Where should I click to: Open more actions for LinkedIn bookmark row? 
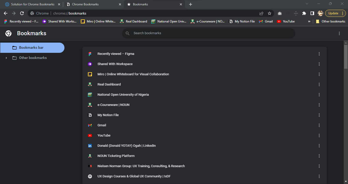point(319,146)
